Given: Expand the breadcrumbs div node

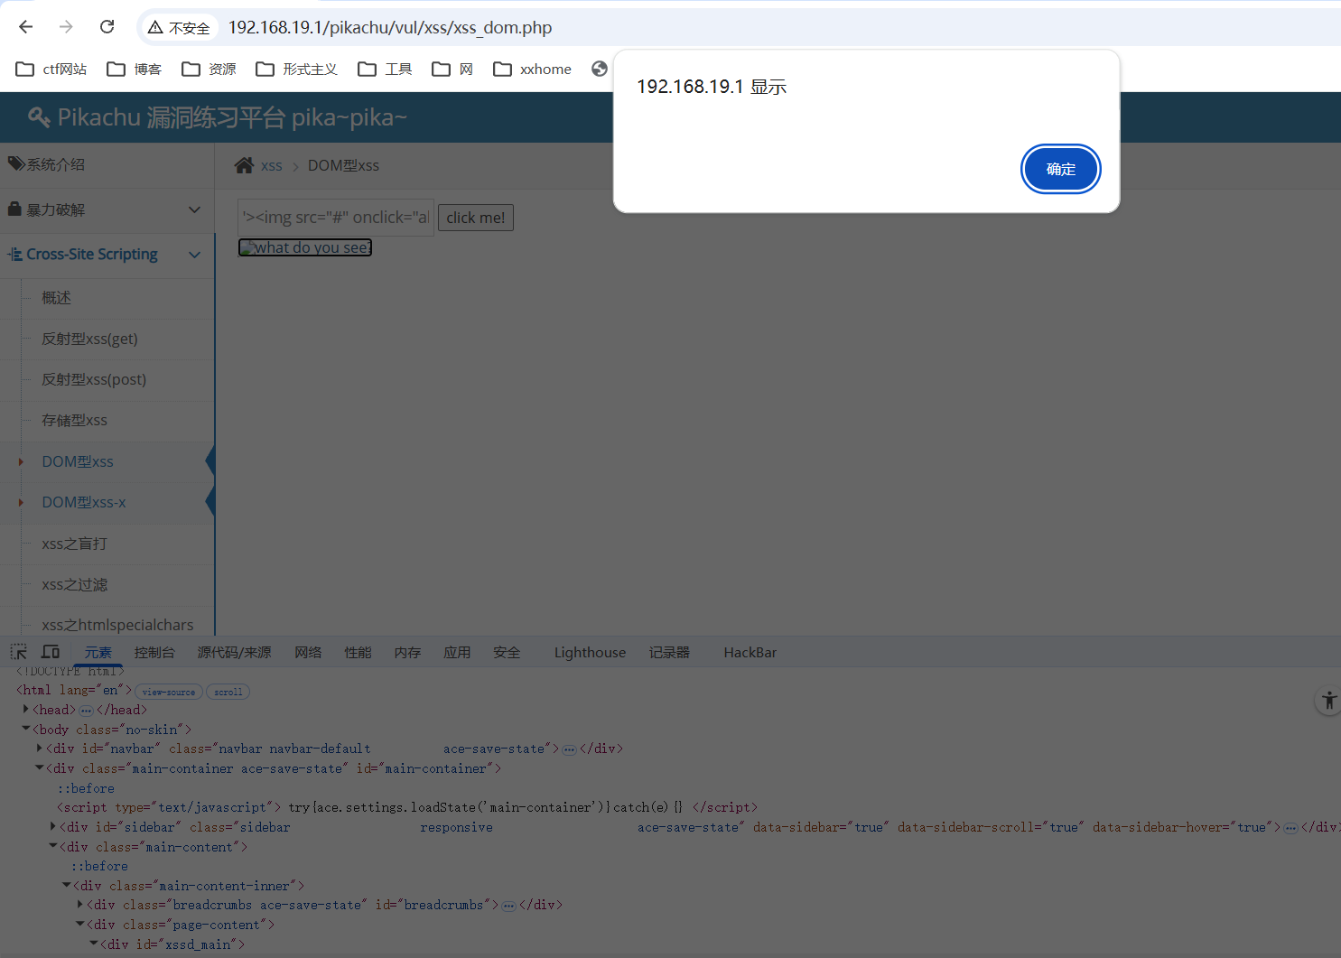Looking at the screenshot, I should pyautogui.click(x=80, y=905).
